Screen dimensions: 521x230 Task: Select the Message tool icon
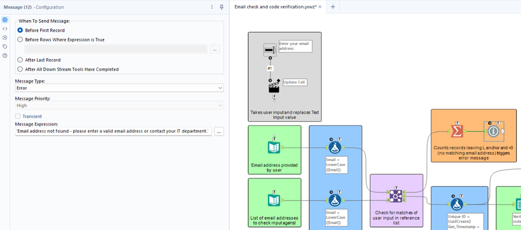pos(494,131)
